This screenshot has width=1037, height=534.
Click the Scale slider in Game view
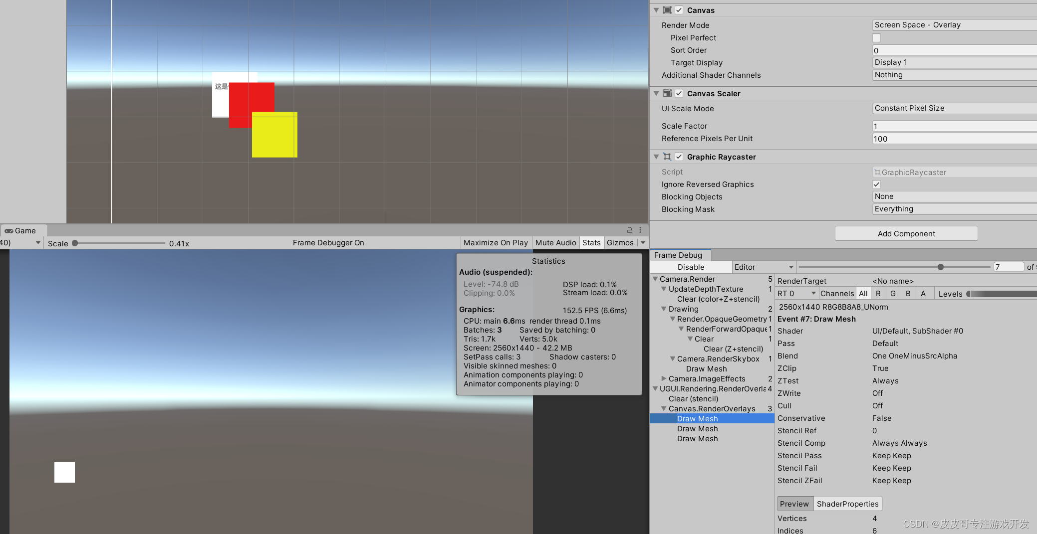(x=75, y=243)
